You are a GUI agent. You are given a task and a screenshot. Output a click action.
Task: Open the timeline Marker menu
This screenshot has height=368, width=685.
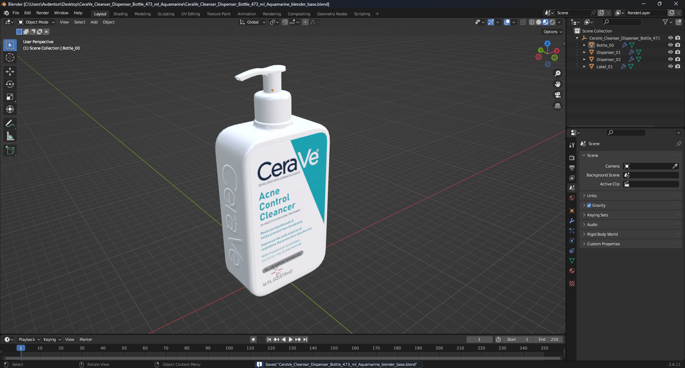pyautogui.click(x=86, y=339)
